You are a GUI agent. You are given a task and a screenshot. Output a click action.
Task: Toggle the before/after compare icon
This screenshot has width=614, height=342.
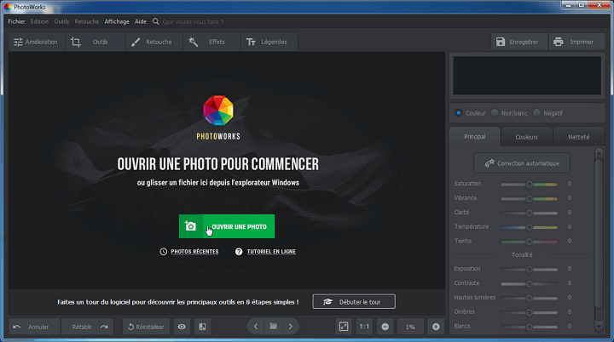(x=202, y=327)
